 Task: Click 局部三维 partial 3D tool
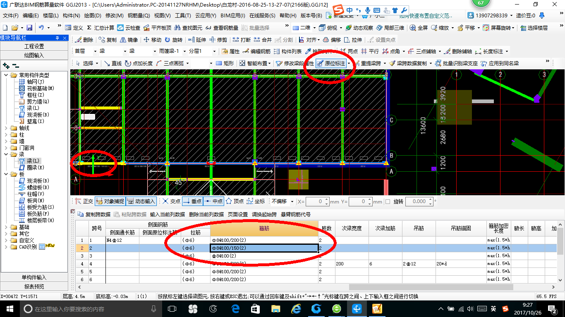click(x=390, y=28)
